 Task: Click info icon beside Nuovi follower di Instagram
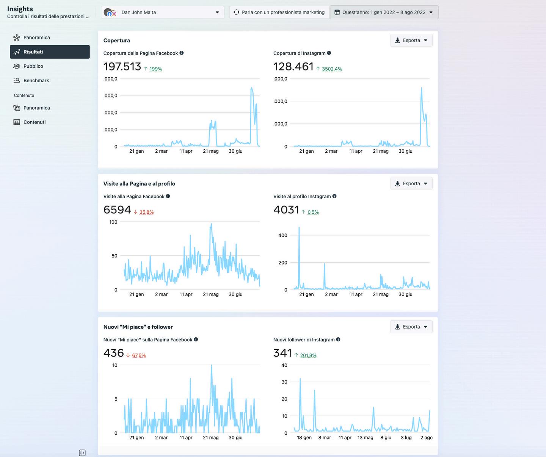[338, 340]
